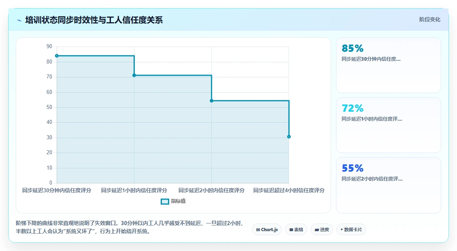This screenshot has height=251, width=457.
Task: Toggle the 指标值 legend swatch
Action: [x=165, y=202]
